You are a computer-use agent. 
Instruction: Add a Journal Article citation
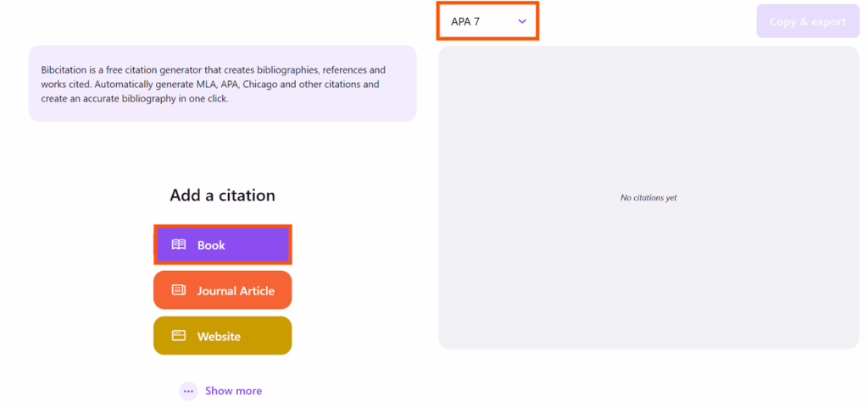(223, 290)
